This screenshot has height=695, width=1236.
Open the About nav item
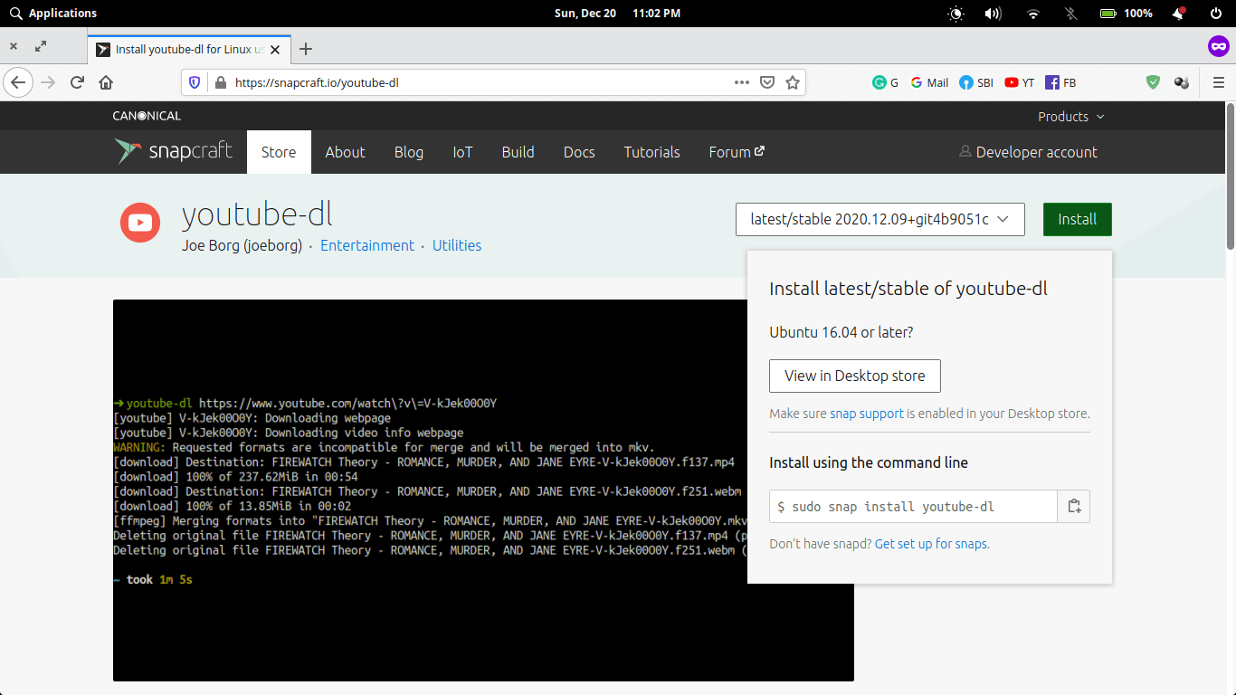345,152
